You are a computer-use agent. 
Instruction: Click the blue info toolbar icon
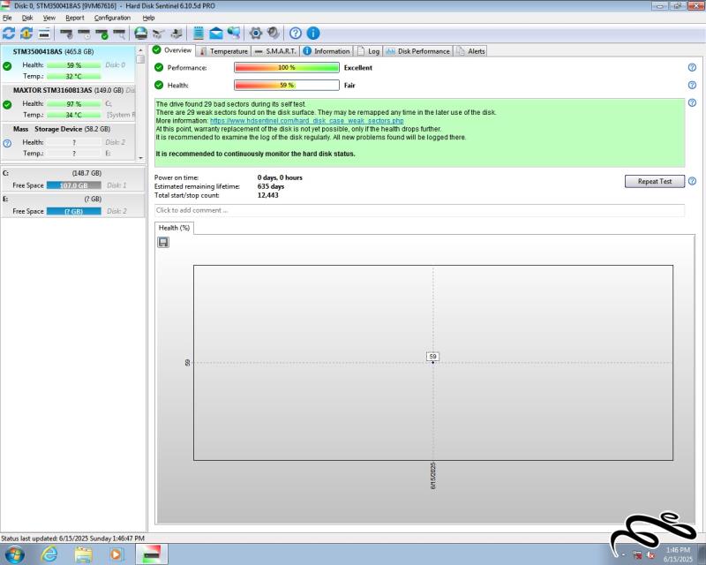313,34
